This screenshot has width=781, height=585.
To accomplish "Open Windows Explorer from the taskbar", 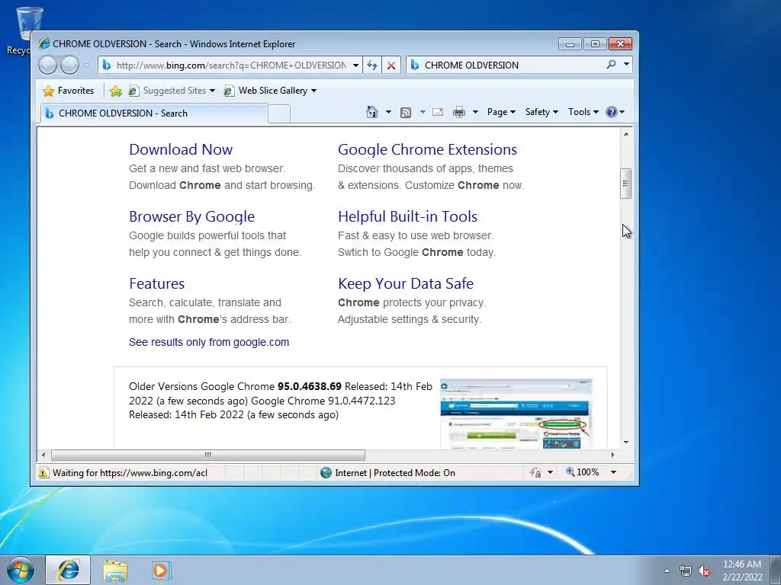I will tap(115, 571).
